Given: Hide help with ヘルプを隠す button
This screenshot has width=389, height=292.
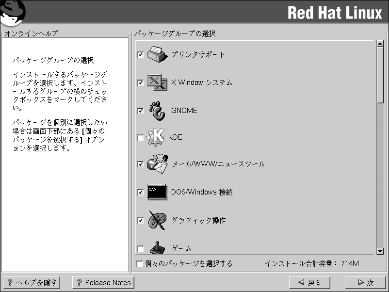Looking at the screenshot, I should pyautogui.click(x=32, y=282).
